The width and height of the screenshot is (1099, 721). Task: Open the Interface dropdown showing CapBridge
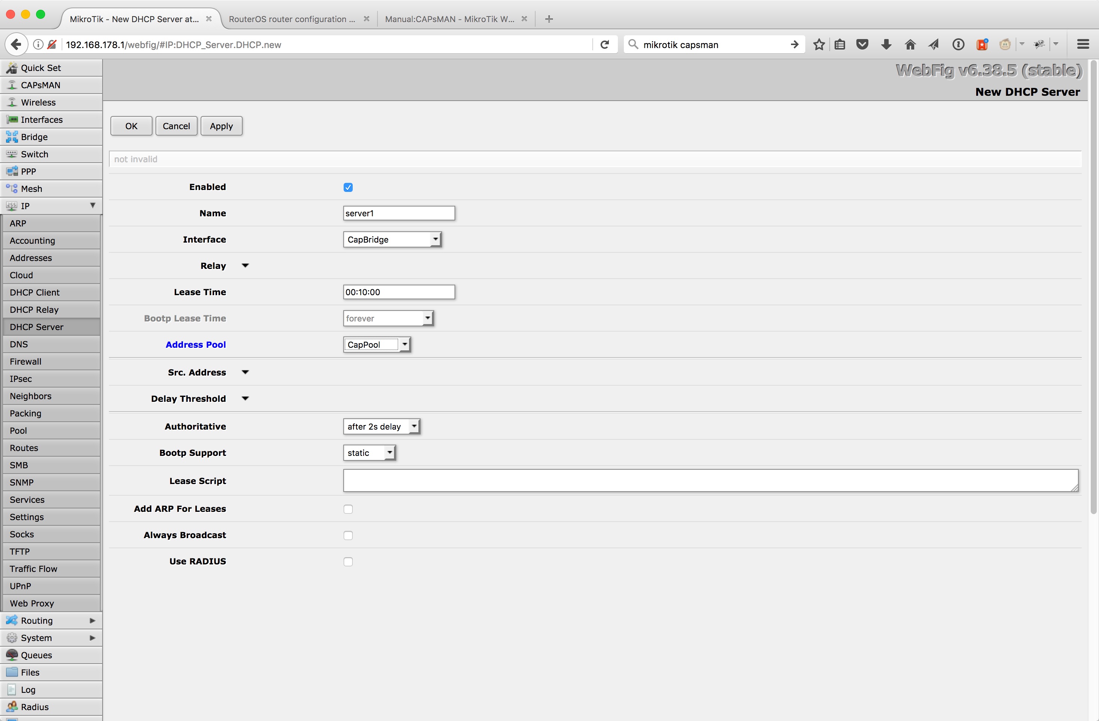click(x=392, y=239)
